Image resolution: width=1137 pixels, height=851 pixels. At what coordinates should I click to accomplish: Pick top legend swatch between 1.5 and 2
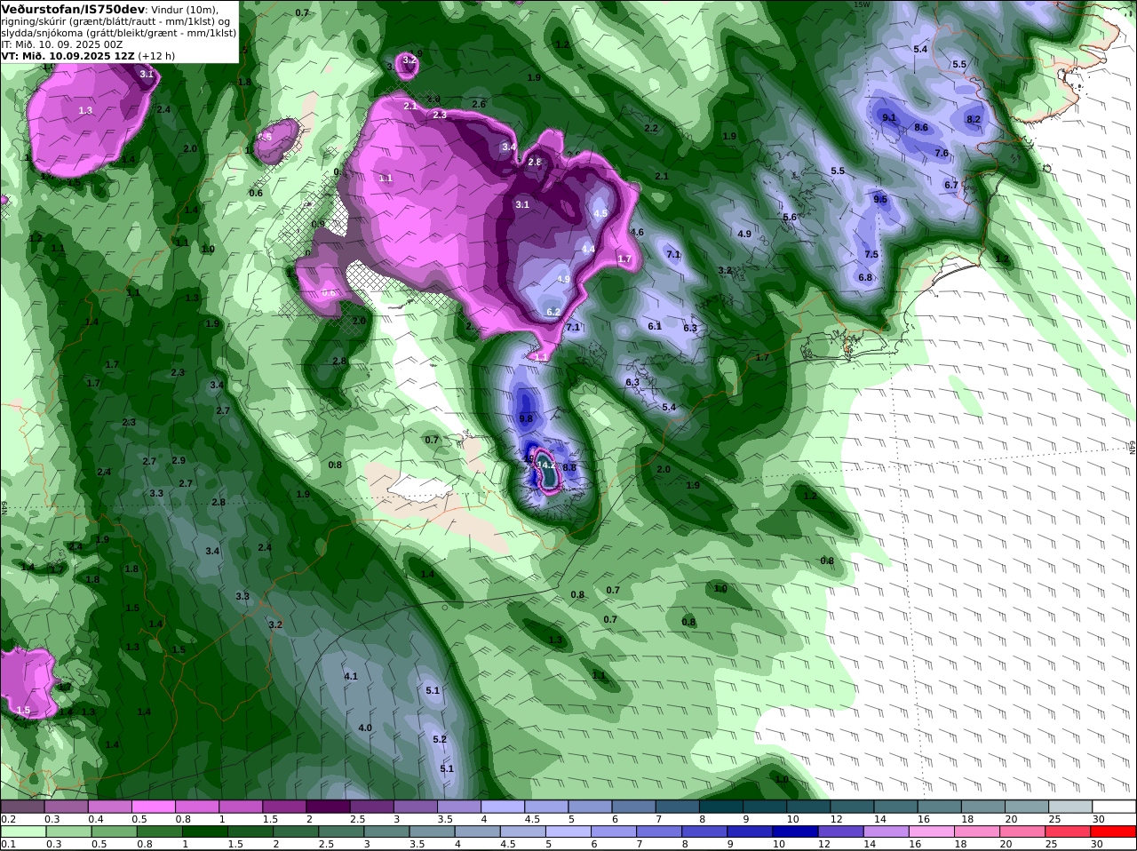tap(284, 807)
